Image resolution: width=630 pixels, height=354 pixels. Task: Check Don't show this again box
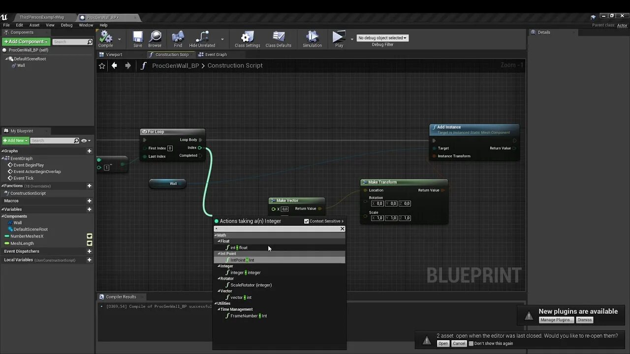pos(471,343)
